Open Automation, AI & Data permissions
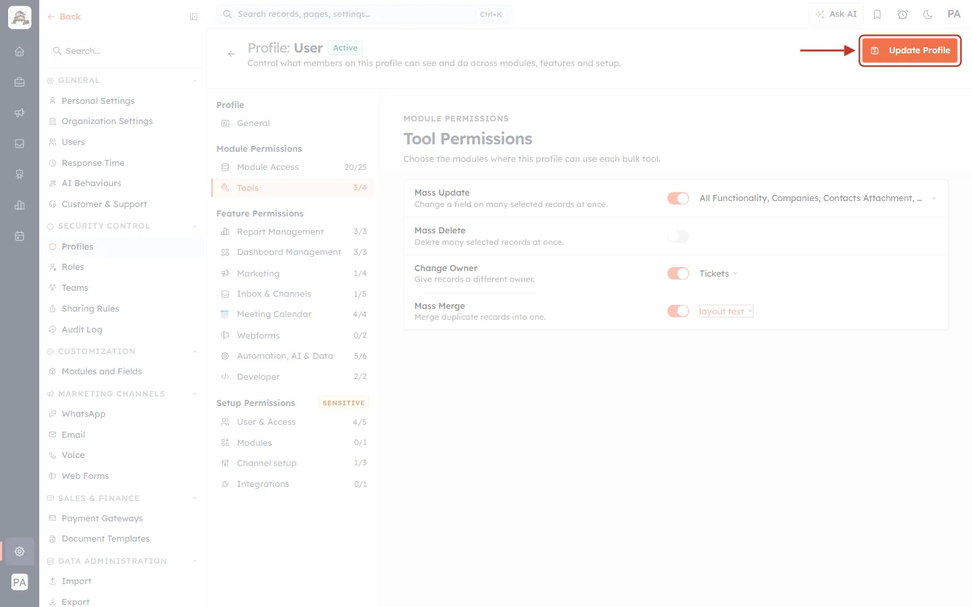The image size is (972, 607). coord(293,356)
